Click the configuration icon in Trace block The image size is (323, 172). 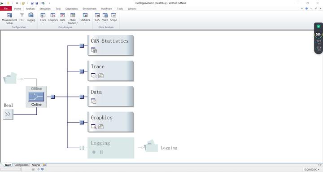[x=101, y=76]
